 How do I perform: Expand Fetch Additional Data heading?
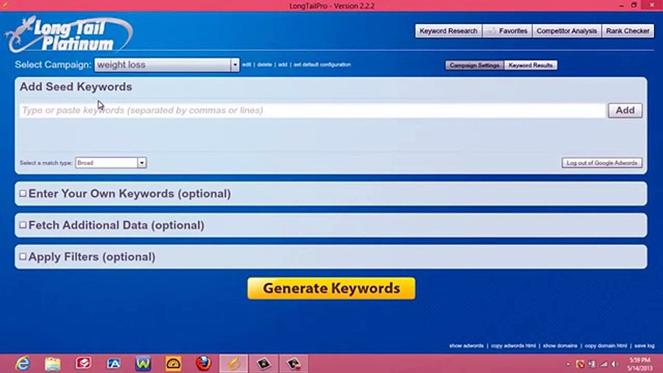116,225
